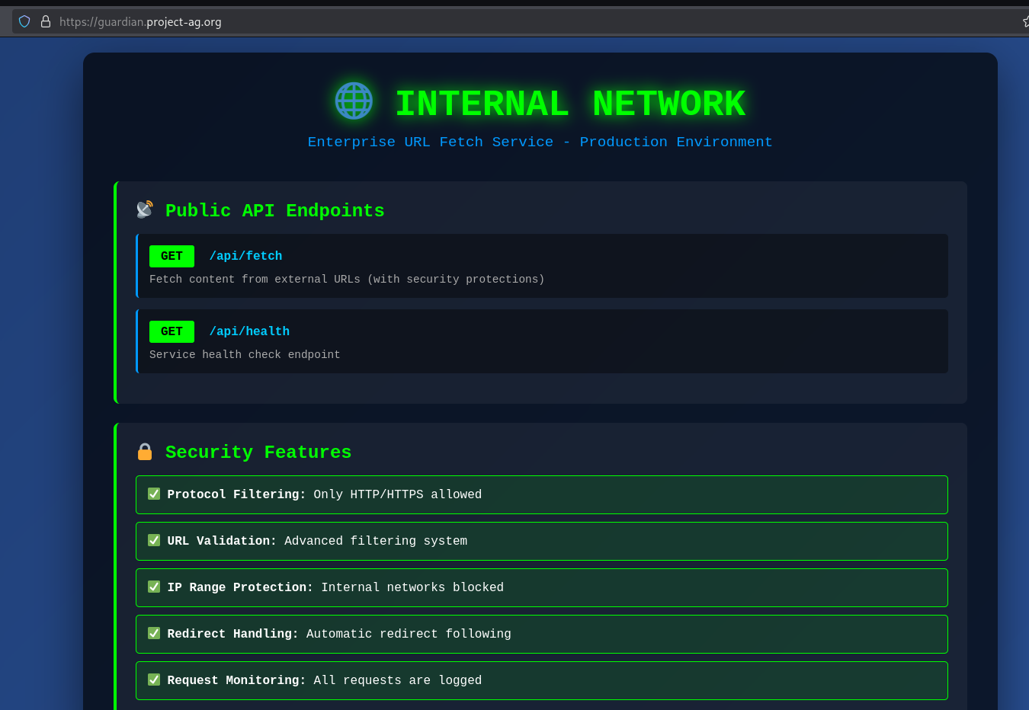
Task: Open the /api/fetch endpoint path
Action: (x=245, y=256)
